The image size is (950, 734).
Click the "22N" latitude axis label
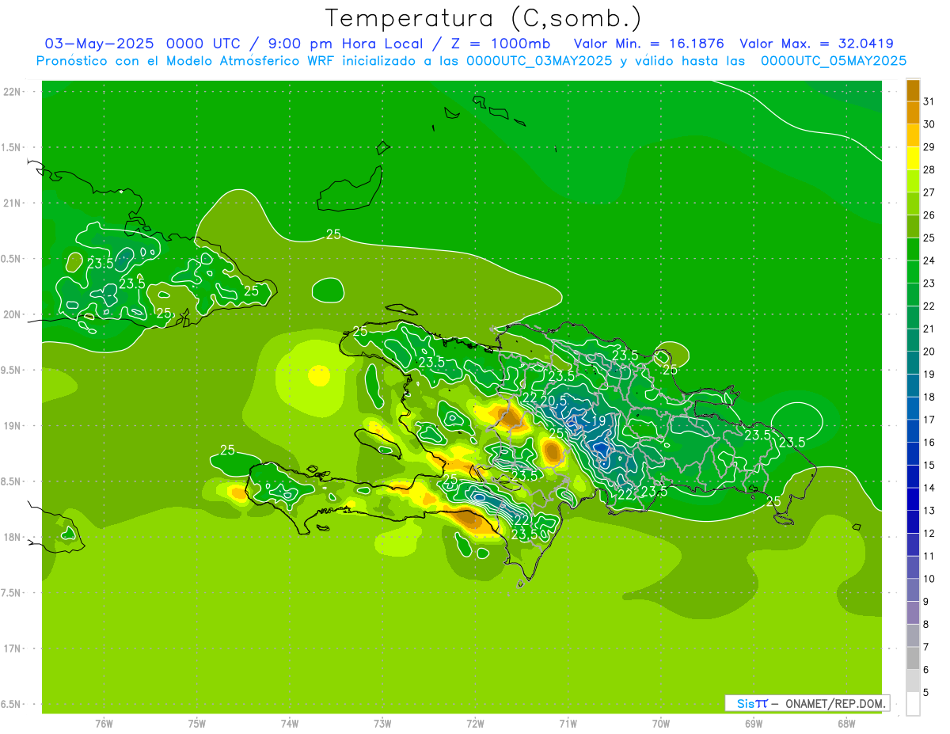click(x=13, y=91)
